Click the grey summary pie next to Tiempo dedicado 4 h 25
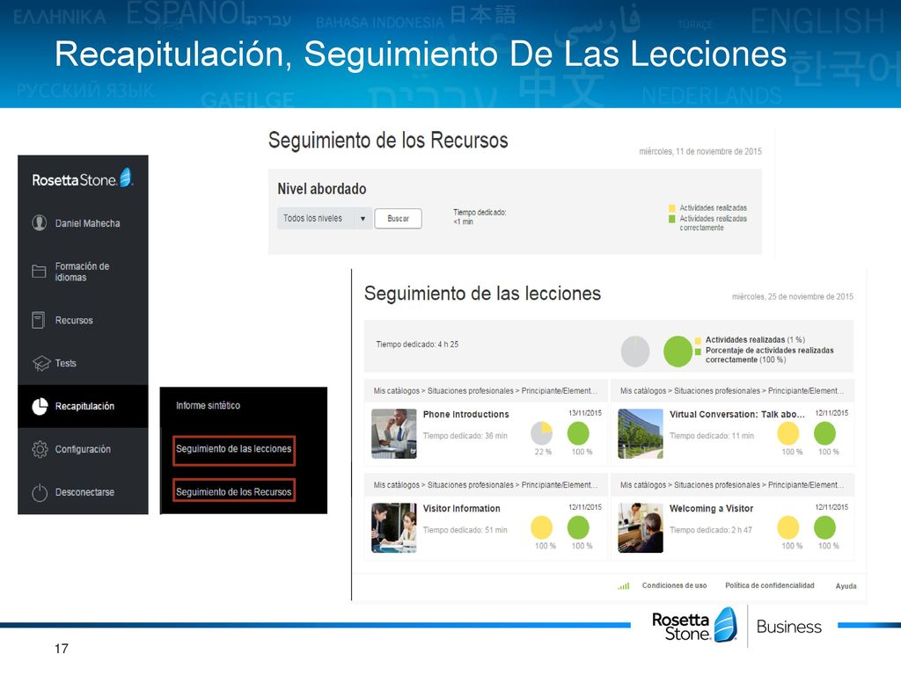Viewport: 901px width, 675px height. coord(635,352)
